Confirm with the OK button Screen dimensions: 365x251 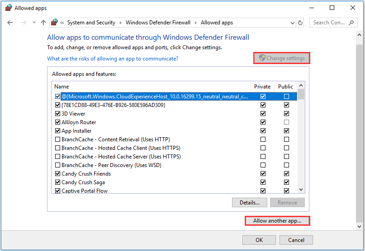[259, 240]
